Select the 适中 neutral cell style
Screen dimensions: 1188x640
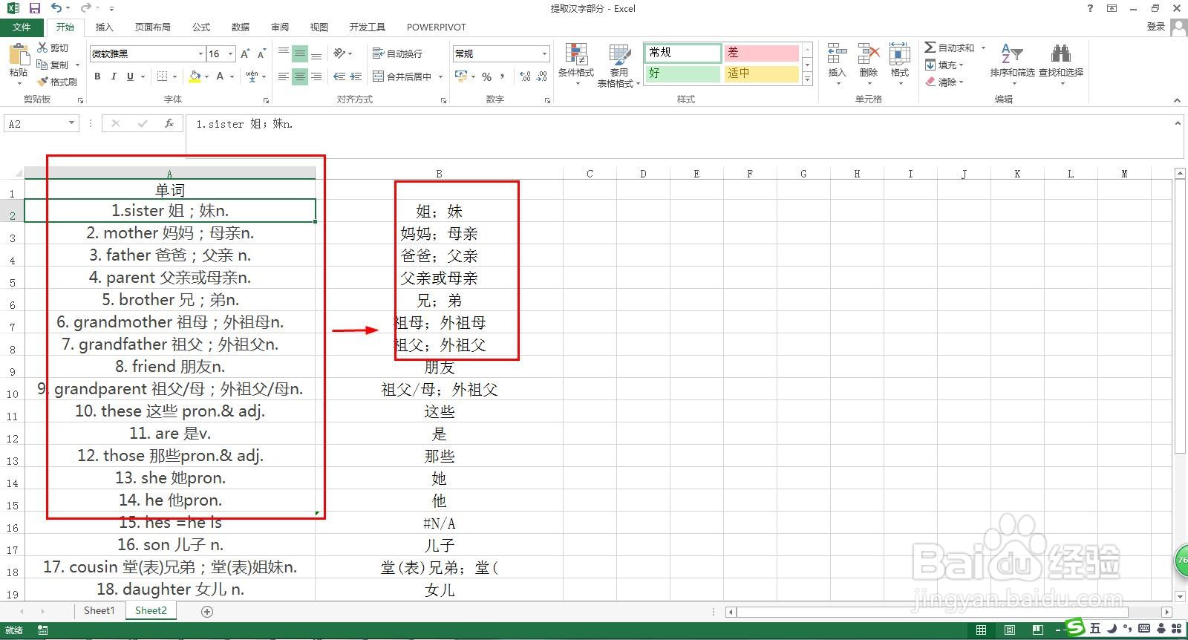tap(761, 74)
